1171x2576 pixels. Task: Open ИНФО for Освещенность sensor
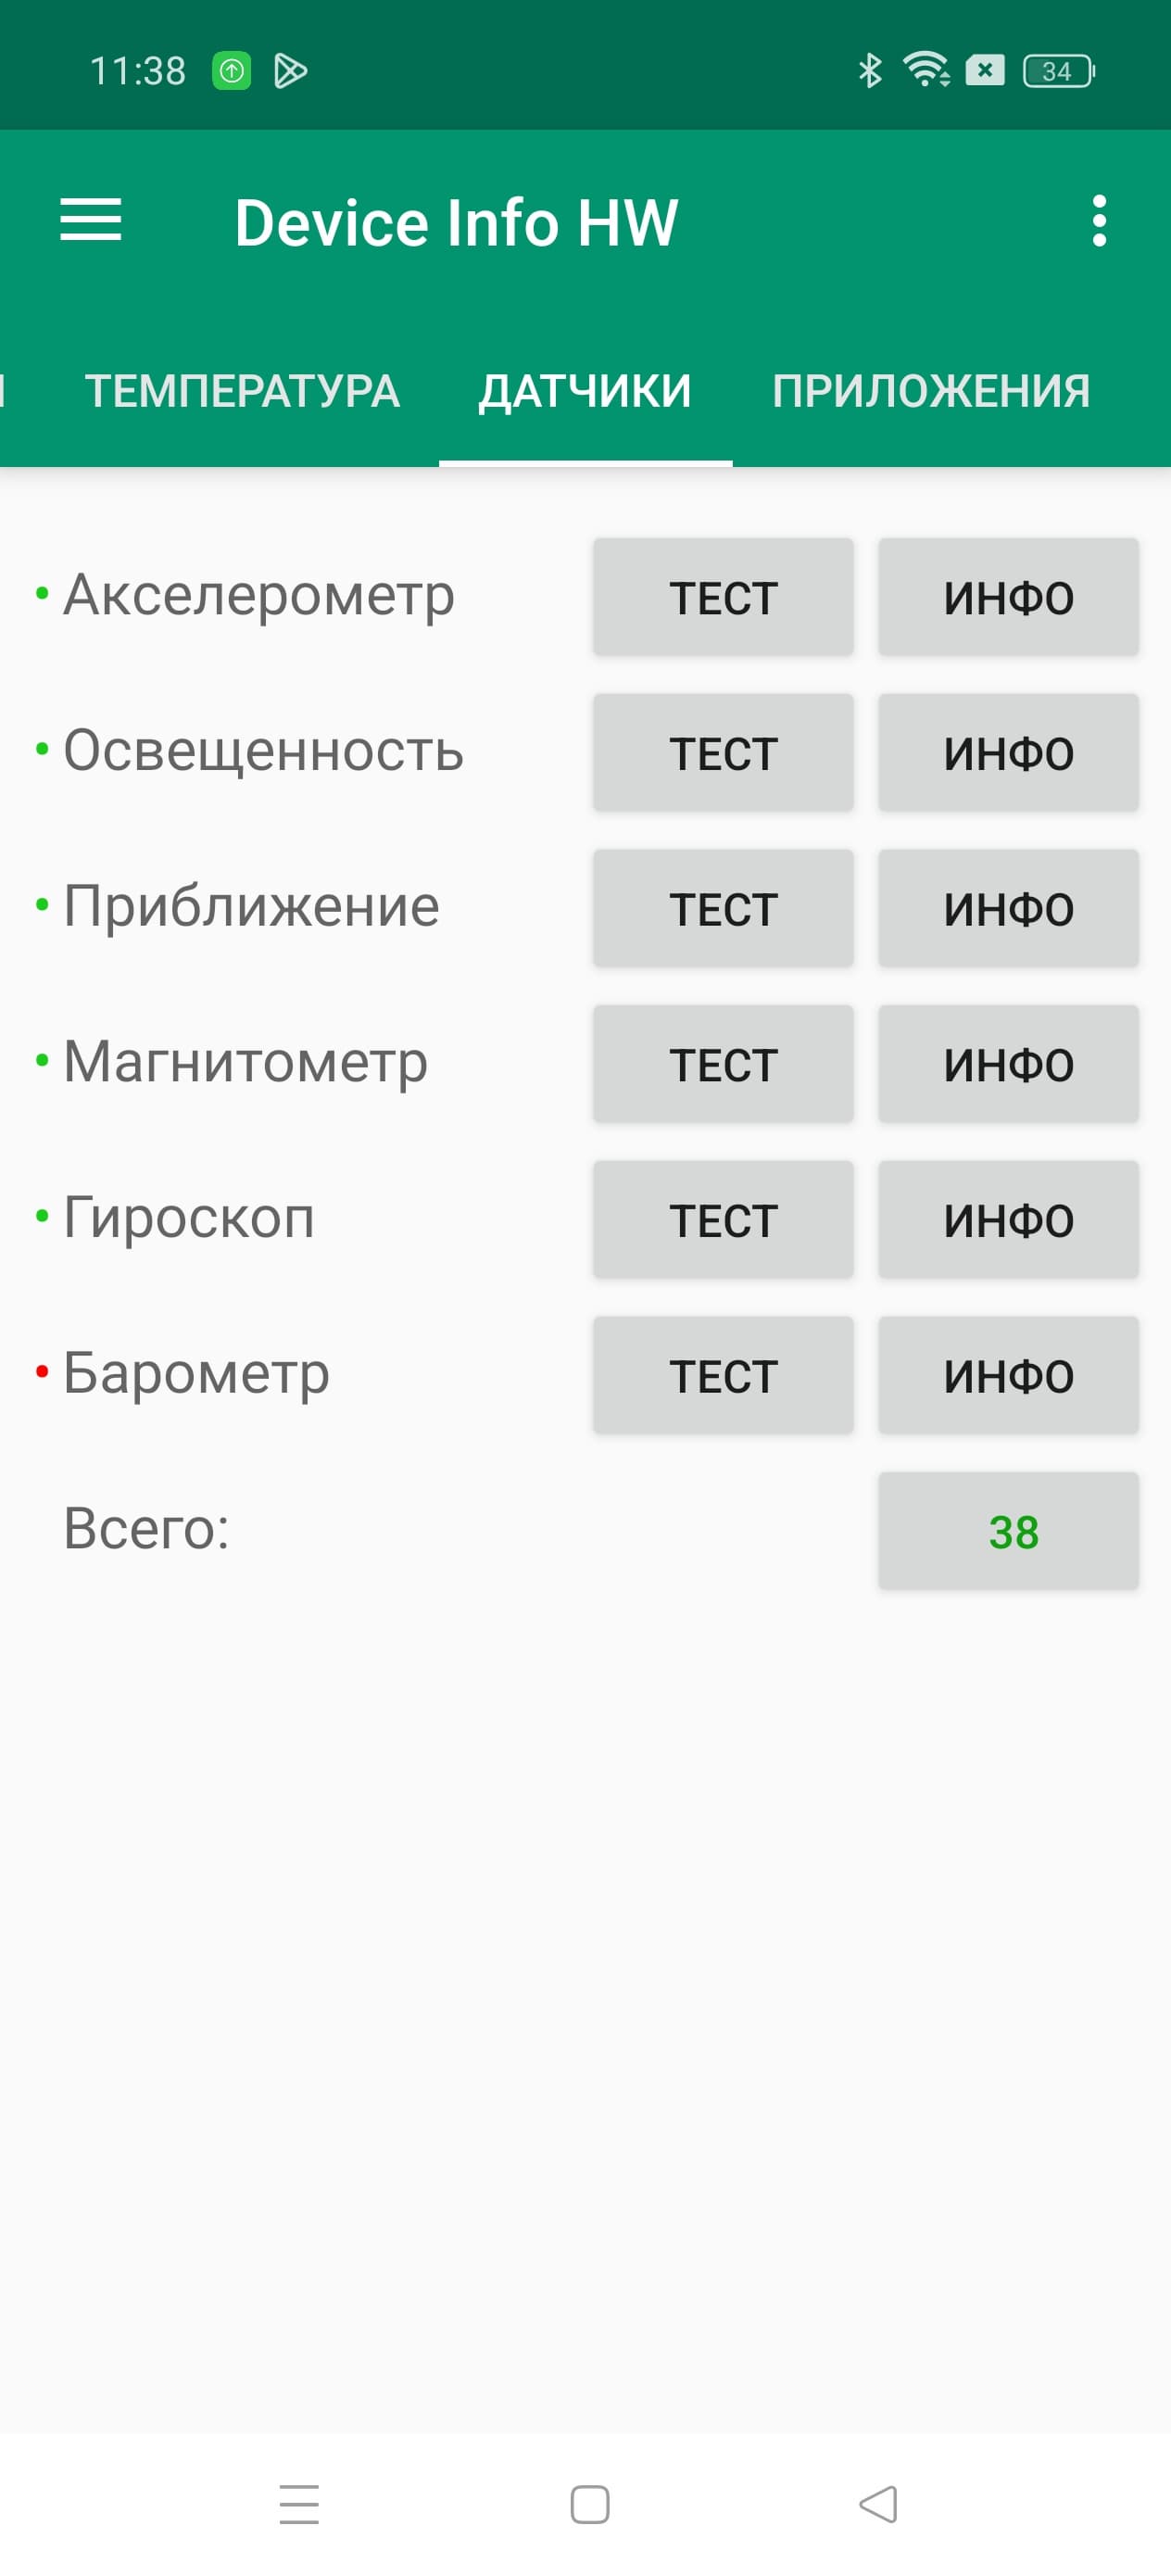tap(1008, 753)
